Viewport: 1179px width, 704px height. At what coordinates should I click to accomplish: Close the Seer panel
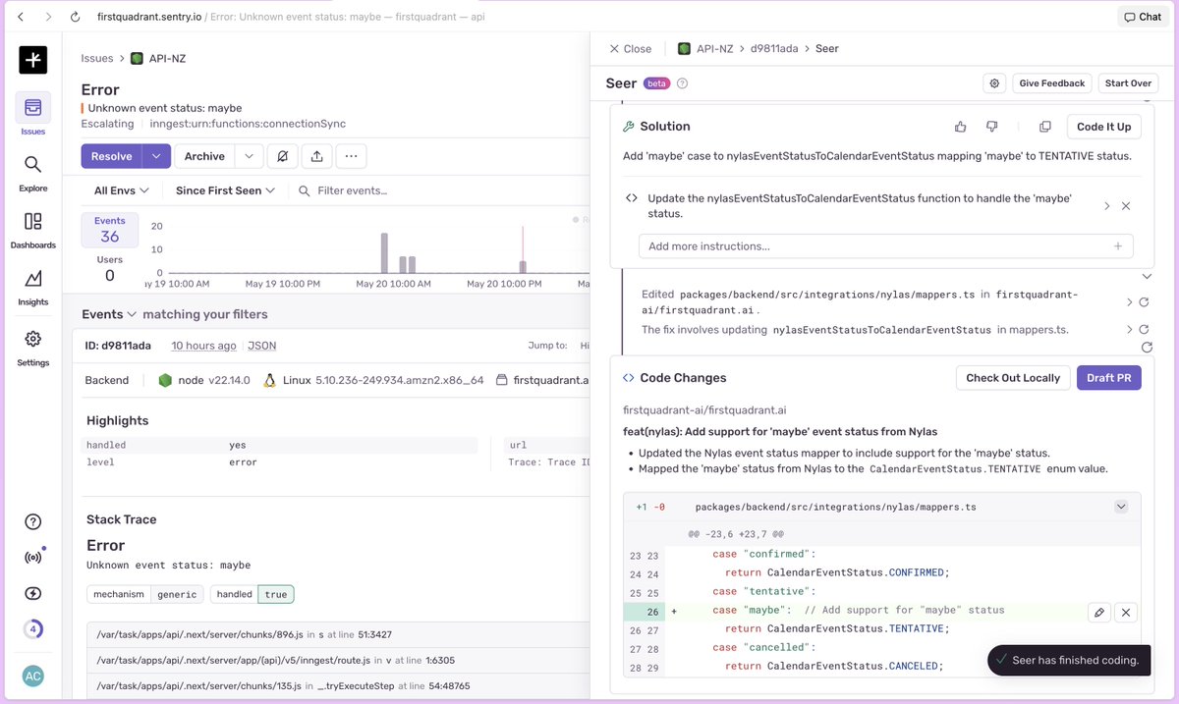pyautogui.click(x=630, y=48)
